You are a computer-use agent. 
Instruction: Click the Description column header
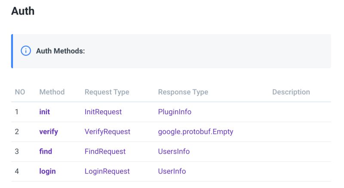pyautogui.click(x=291, y=92)
